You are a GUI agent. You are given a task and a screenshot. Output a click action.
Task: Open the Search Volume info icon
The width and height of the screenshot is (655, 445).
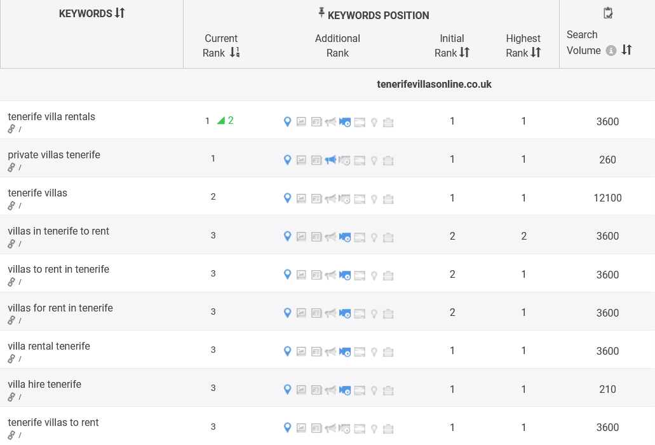click(x=611, y=51)
